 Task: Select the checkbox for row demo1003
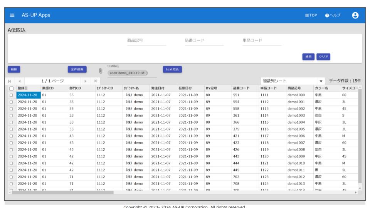click(11, 116)
